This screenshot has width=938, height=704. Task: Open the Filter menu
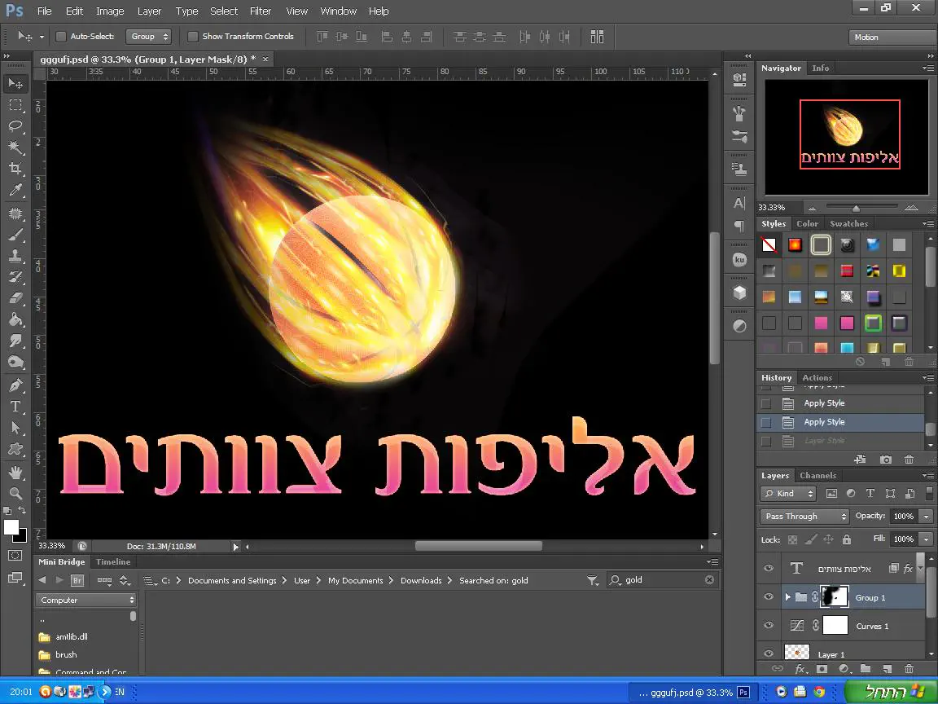tap(261, 11)
